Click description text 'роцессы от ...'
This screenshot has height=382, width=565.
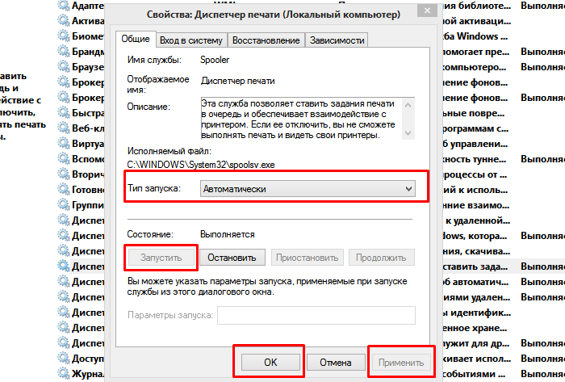point(475,174)
